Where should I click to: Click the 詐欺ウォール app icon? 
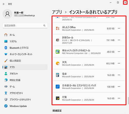pos(58,40)
